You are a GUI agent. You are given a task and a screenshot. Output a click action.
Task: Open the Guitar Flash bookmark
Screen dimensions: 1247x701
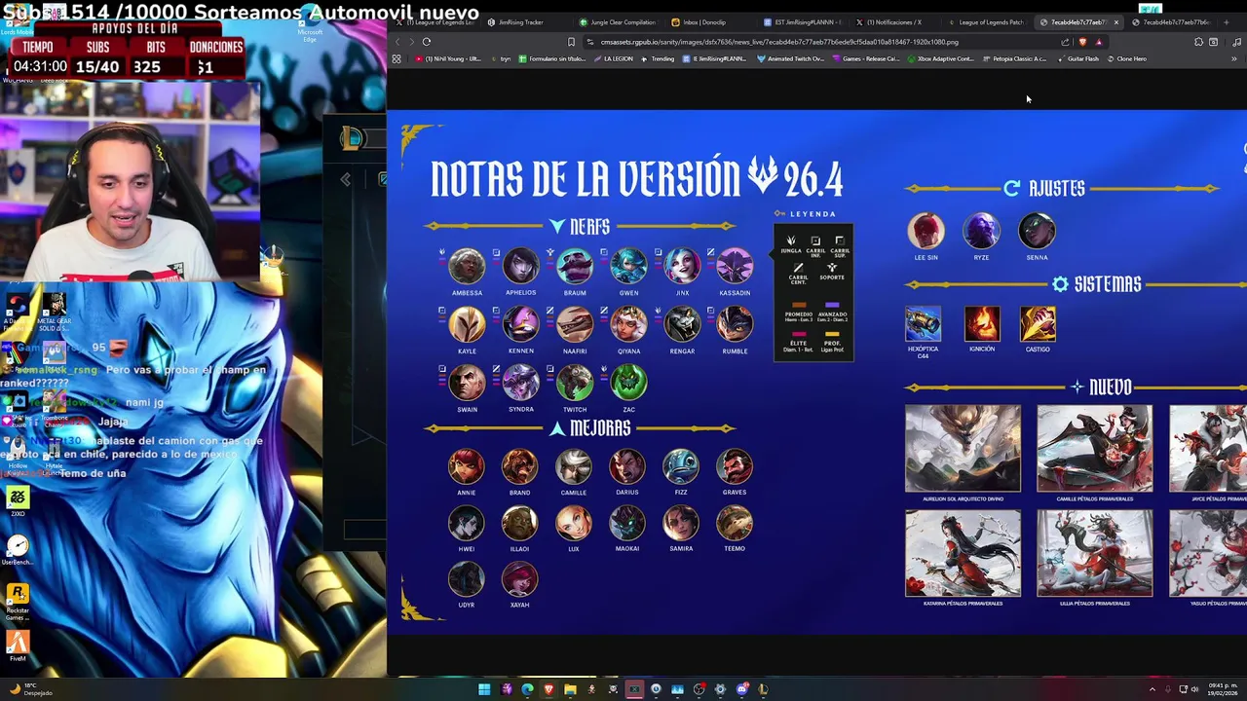pyautogui.click(x=1077, y=58)
